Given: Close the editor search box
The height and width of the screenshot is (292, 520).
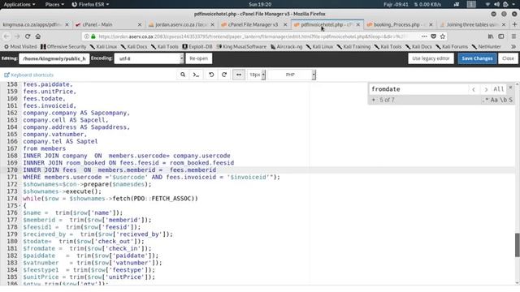Looking at the screenshot, I should (511, 88).
